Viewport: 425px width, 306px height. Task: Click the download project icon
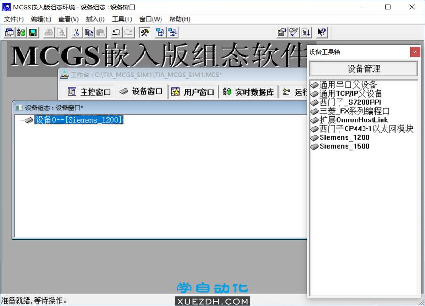(x=306, y=33)
